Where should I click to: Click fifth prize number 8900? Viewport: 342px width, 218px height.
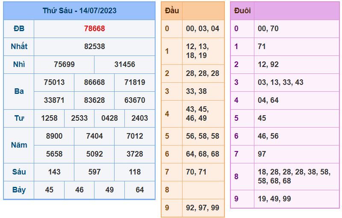click(54, 136)
